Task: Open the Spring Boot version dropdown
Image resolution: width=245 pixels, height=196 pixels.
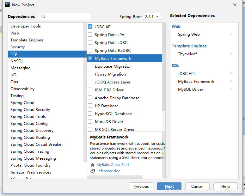Action: coord(152,16)
